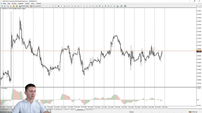Zoom in the chart
Viewport: 202px width, 113px height.
click(x=105, y=6)
